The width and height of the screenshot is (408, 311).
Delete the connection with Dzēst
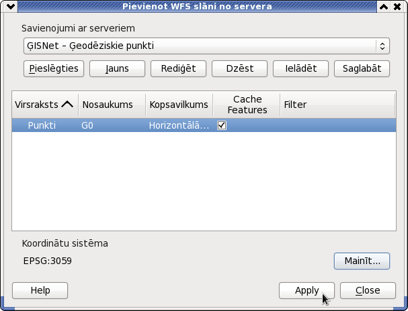[239, 69]
